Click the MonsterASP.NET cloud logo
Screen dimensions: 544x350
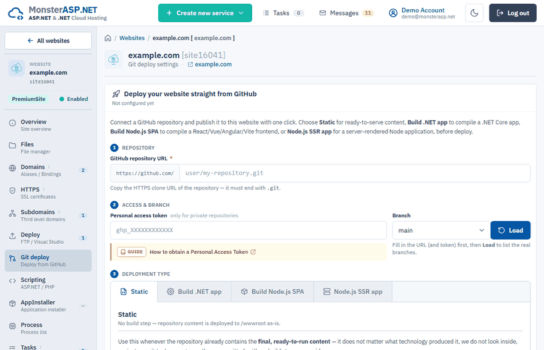pos(15,13)
